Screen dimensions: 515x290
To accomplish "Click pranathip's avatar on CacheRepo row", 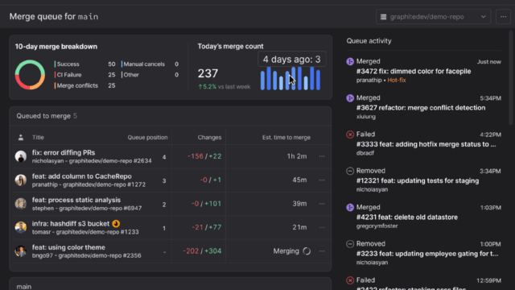I will point(21,180).
